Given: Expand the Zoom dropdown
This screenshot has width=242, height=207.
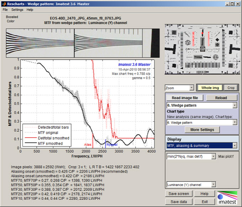Looking at the screenshot, I should [x=191, y=88].
